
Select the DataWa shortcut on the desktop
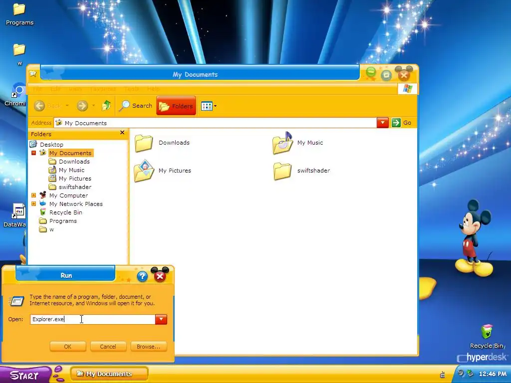coord(15,215)
